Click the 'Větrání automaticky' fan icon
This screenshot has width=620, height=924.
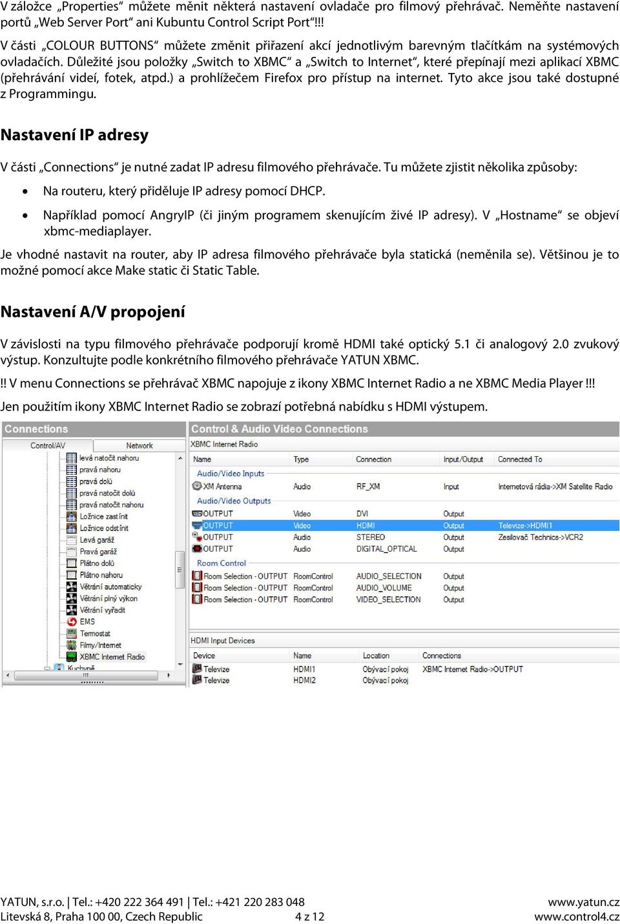72,587
